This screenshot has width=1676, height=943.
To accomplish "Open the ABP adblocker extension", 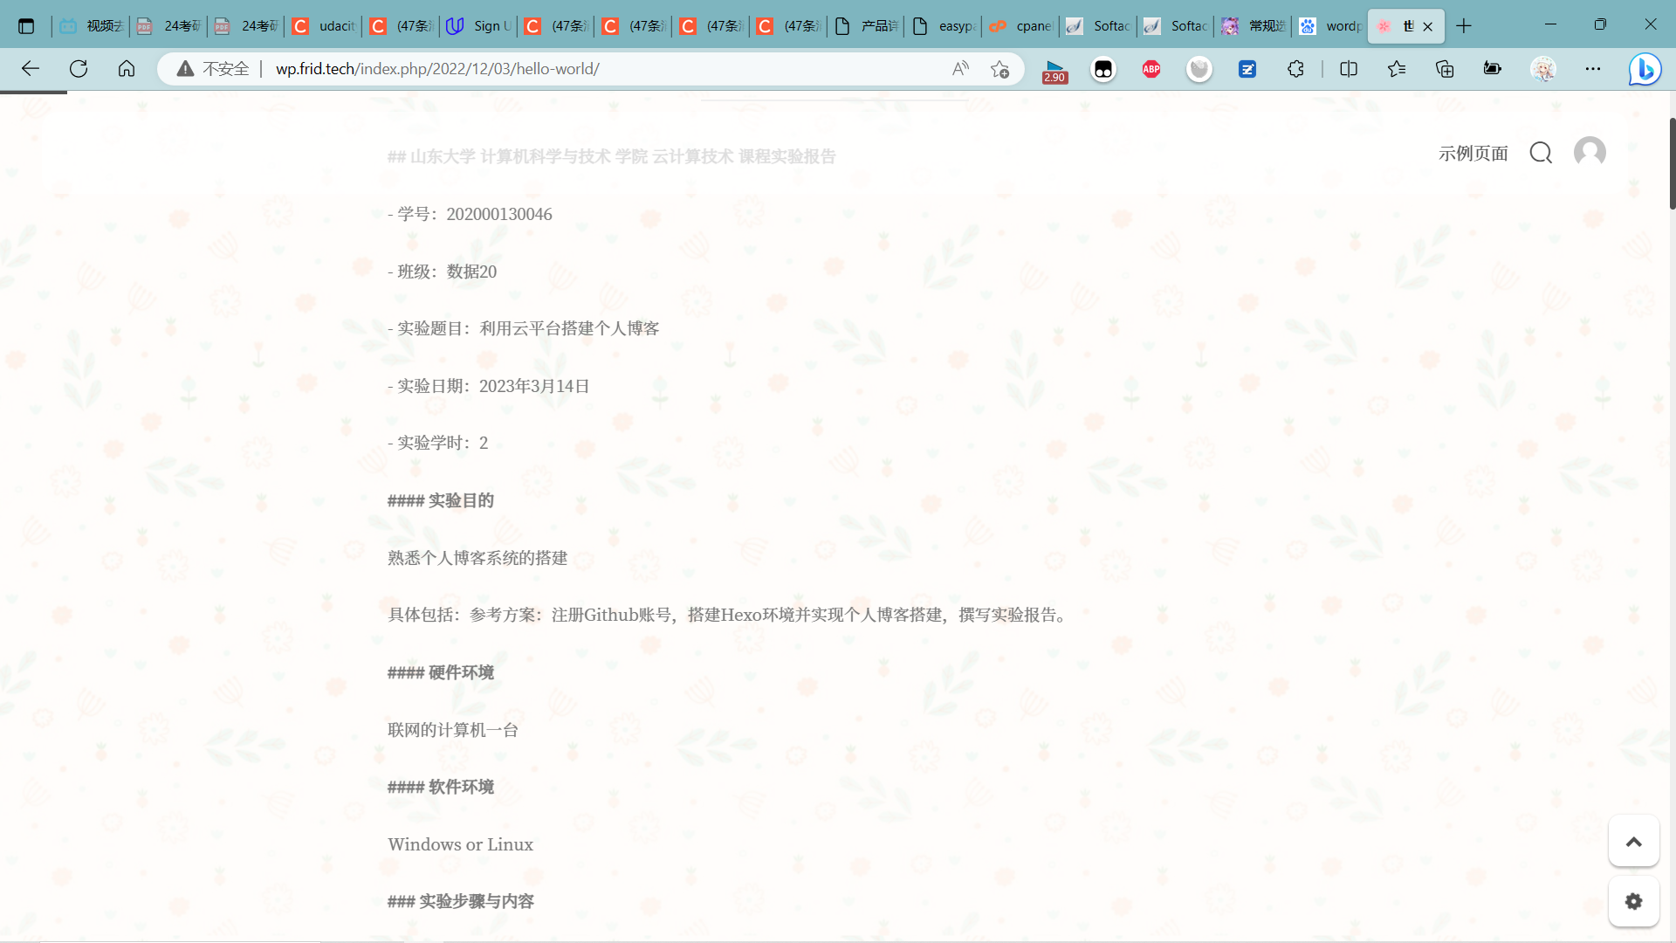I will point(1151,69).
